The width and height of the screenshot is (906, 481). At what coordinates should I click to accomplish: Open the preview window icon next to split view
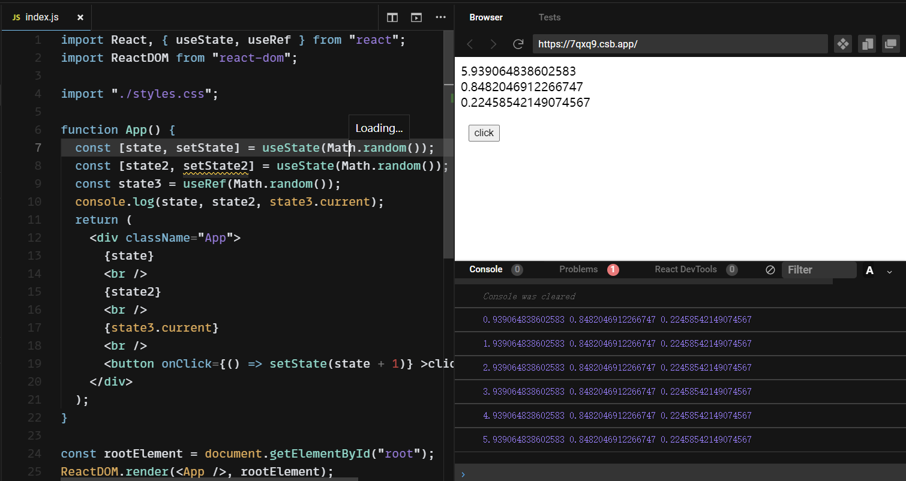pos(416,17)
